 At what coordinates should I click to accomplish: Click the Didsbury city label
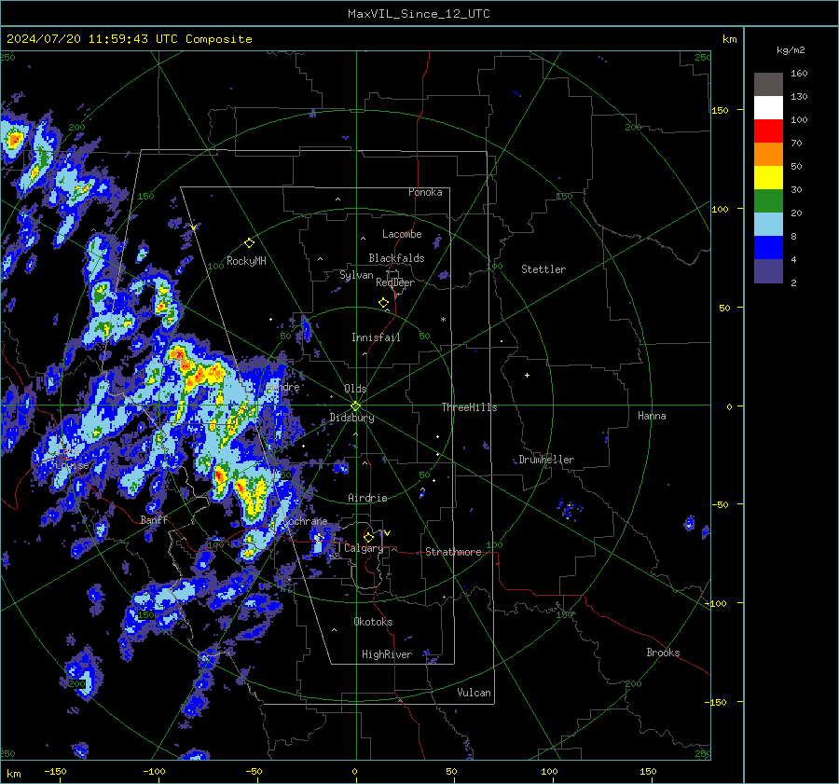point(351,418)
